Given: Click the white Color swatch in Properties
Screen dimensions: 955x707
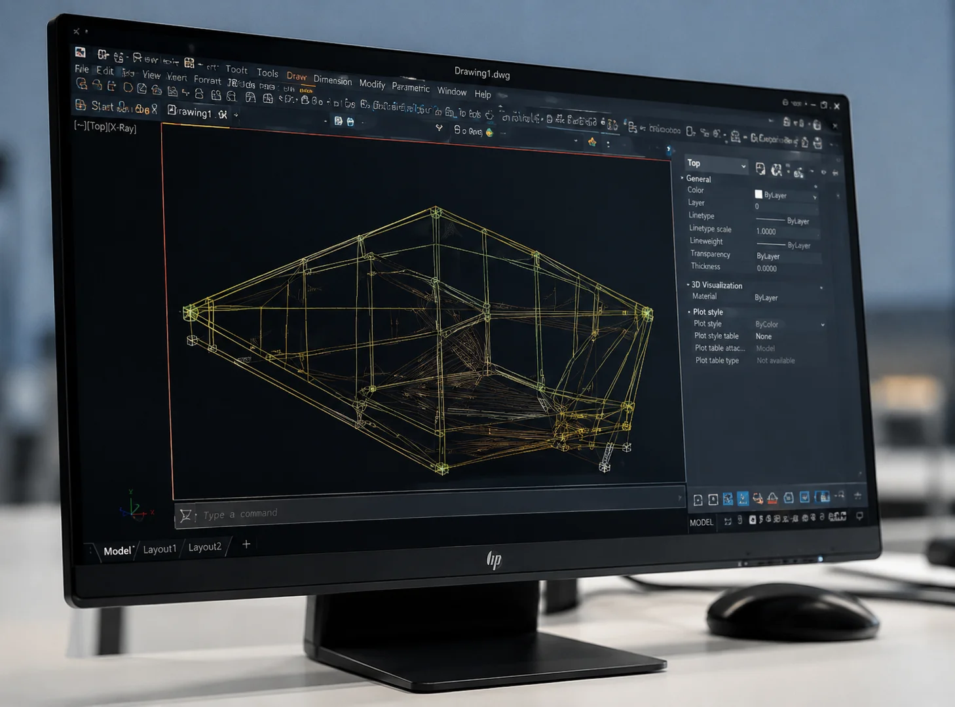Looking at the screenshot, I should (x=758, y=194).
